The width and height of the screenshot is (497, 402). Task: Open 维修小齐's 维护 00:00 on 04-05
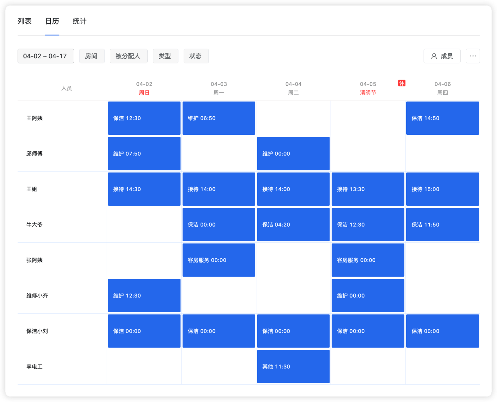coord(368,295)
